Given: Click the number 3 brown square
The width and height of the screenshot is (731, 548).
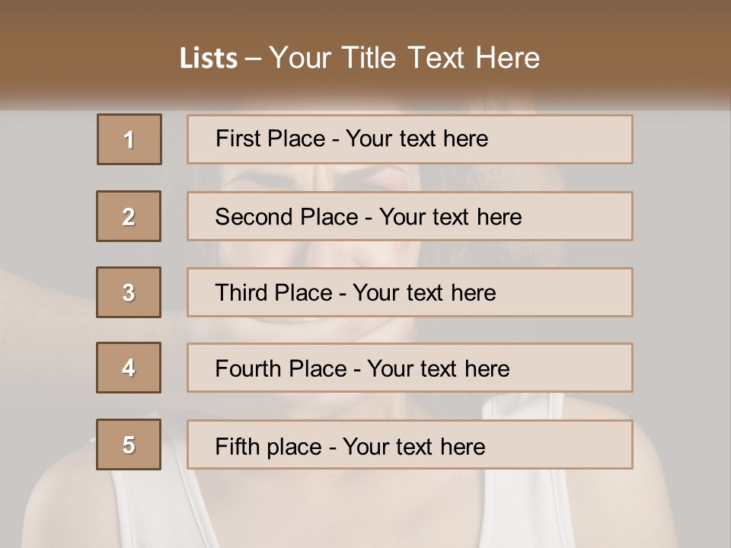Looking at the screenshot, I should point(129,292).
